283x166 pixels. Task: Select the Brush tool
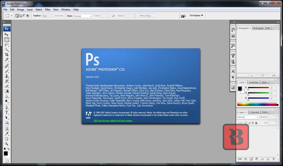[7, 71]
